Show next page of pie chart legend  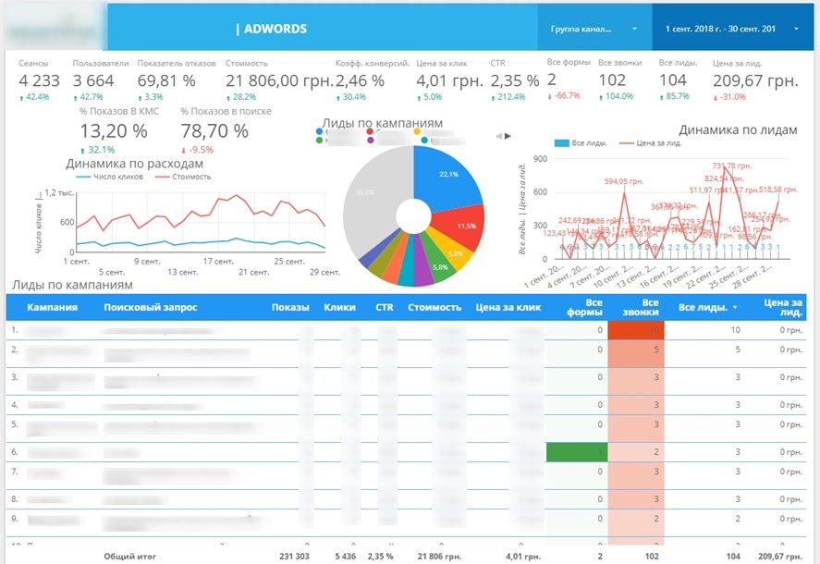click(x=508, y=136)
